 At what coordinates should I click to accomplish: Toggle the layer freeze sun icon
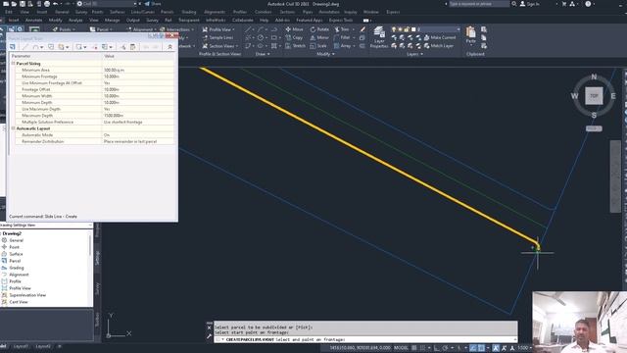[x=401, y=29]
